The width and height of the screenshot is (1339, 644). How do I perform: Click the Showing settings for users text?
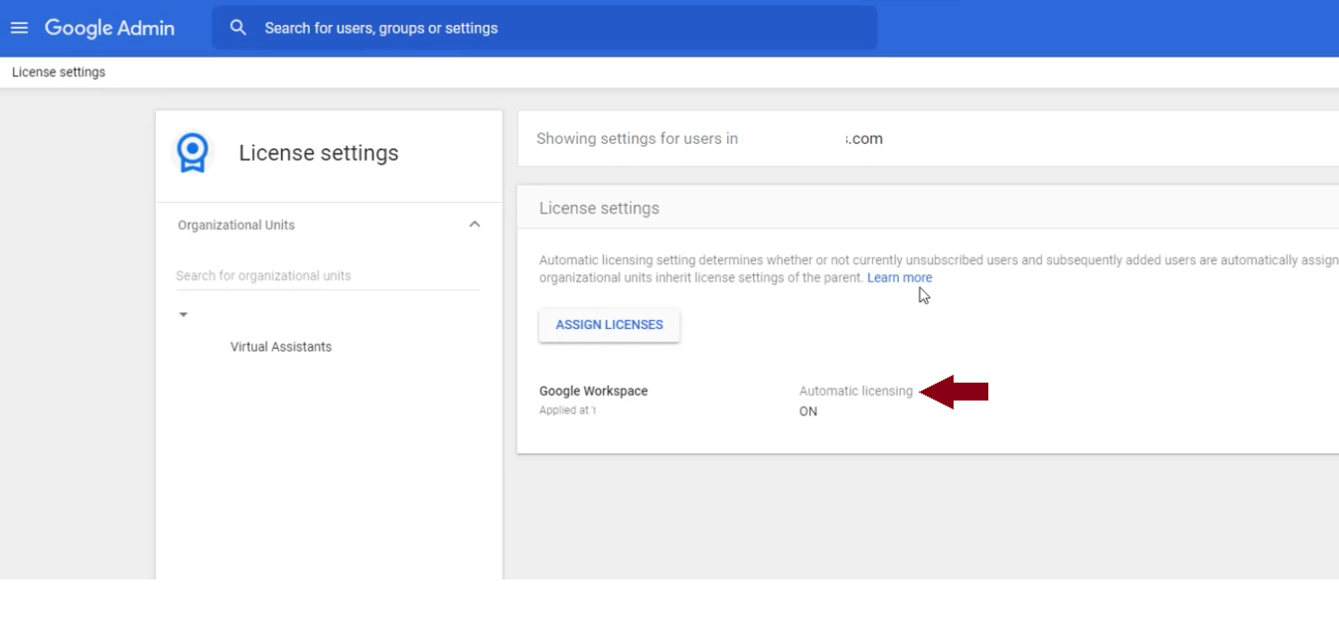637,139
